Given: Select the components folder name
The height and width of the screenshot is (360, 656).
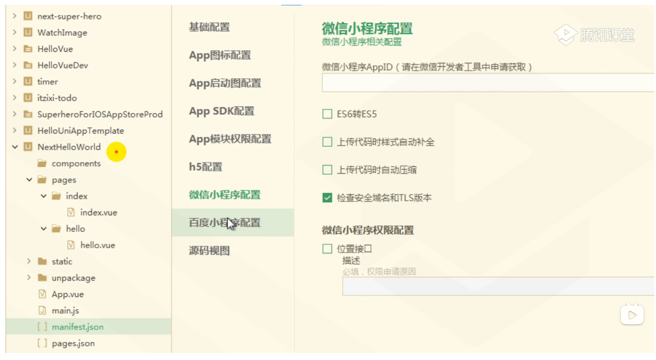Looking at the screenshot, I should 76,163.
